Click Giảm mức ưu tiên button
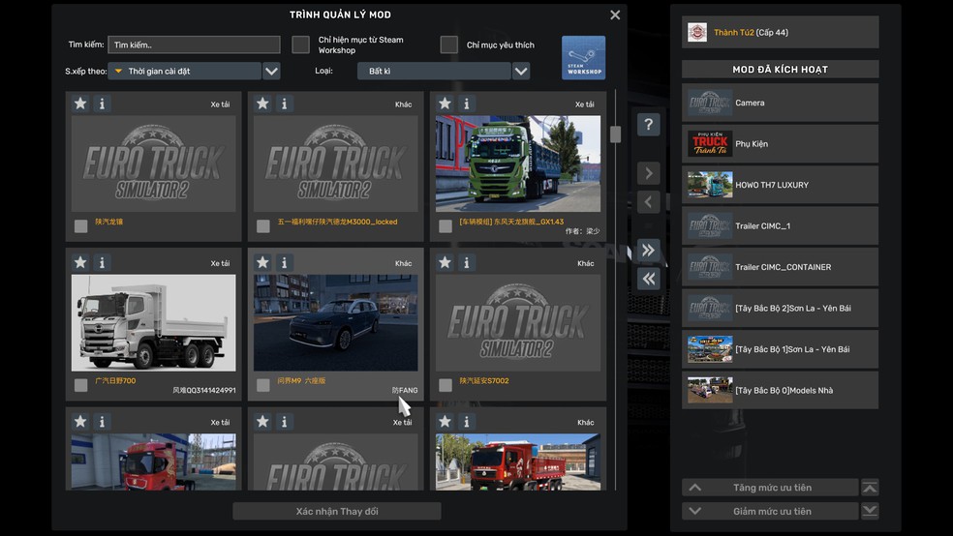This screenshot has width=953, height=536. coord(770,511)
